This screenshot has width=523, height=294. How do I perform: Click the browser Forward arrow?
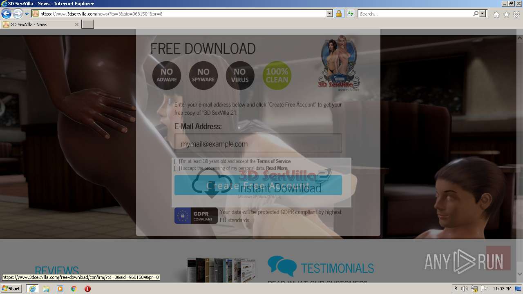tap(17, 14)
